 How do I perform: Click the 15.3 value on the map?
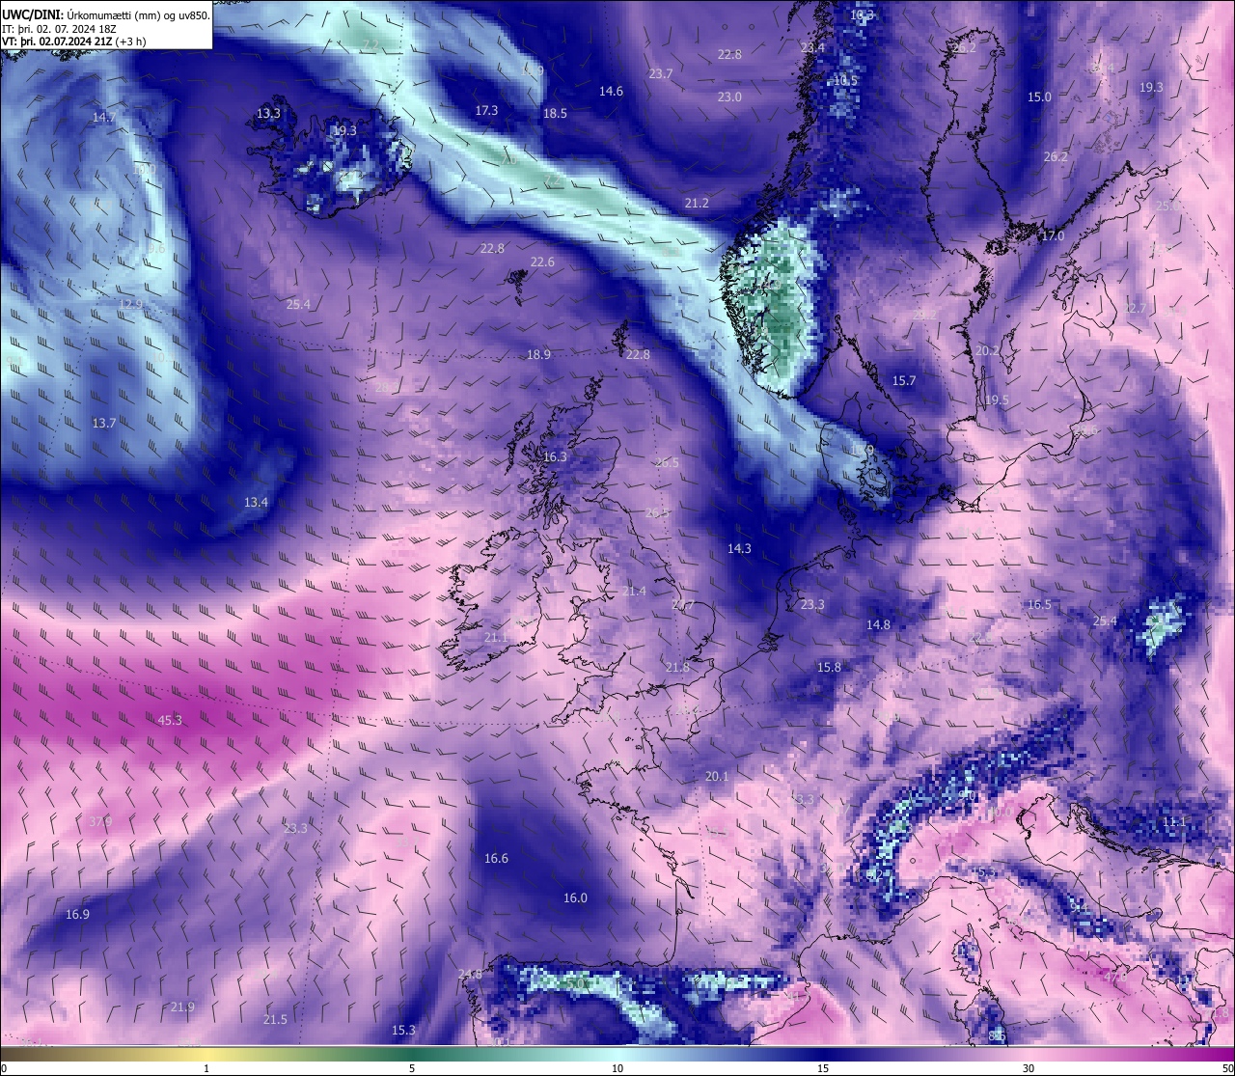coord(403,1030)
